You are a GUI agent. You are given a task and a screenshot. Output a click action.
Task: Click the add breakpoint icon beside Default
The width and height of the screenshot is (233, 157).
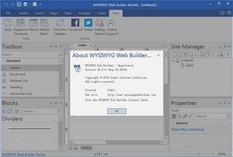(x=70, y=148)
